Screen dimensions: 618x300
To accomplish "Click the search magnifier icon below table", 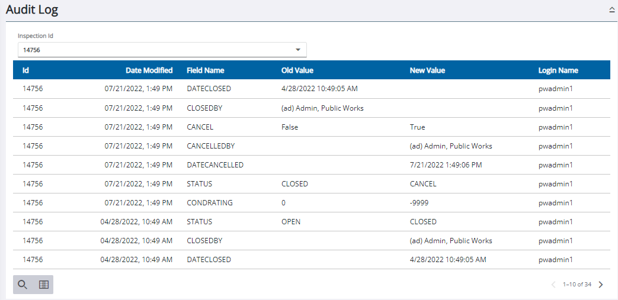I will [23, 285].
